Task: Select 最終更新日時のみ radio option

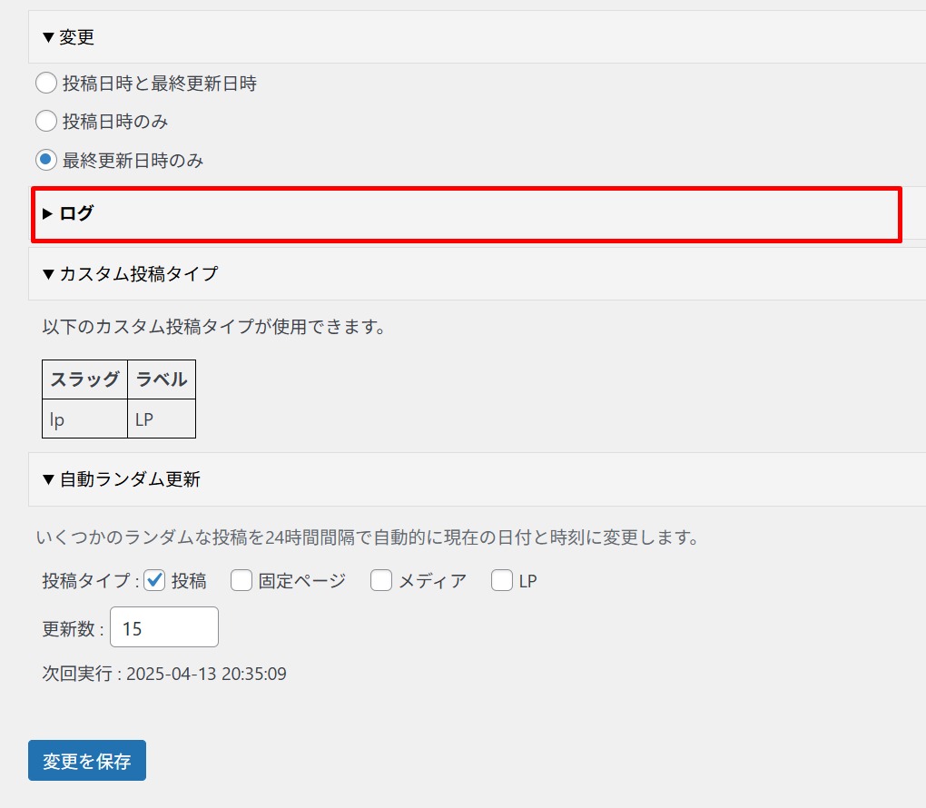Action: tap(46, 160)
